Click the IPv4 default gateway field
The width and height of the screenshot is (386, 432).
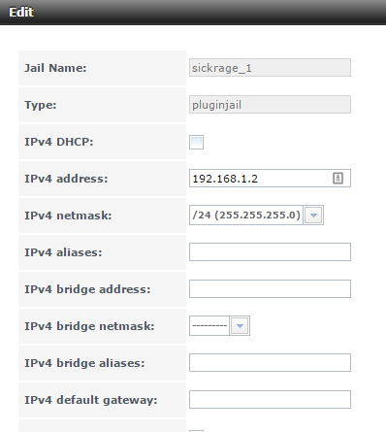point(270,399)
